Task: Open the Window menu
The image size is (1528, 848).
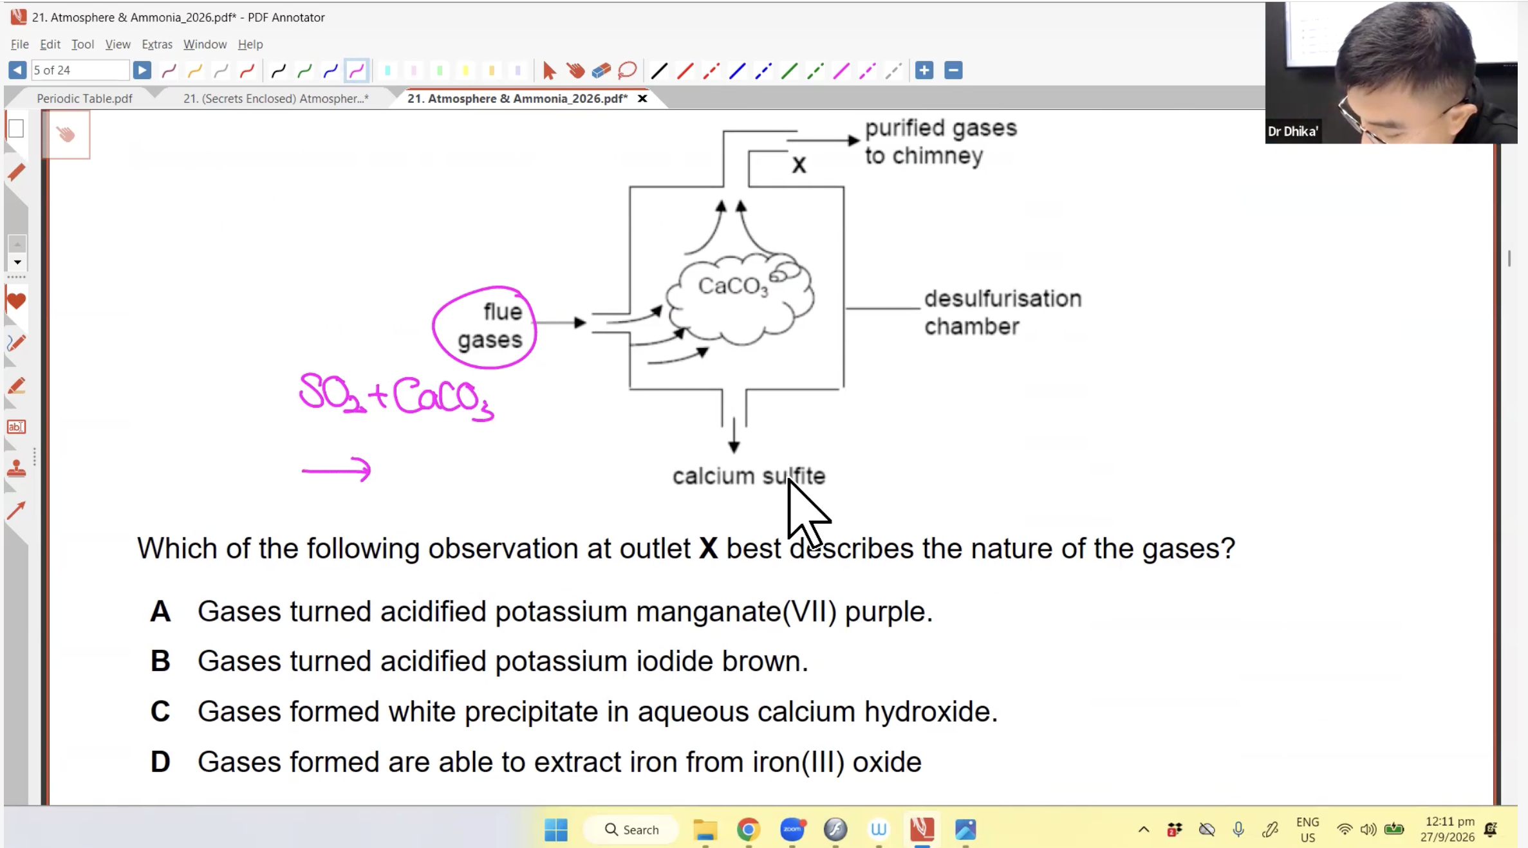Action: [x=205, y=44]
